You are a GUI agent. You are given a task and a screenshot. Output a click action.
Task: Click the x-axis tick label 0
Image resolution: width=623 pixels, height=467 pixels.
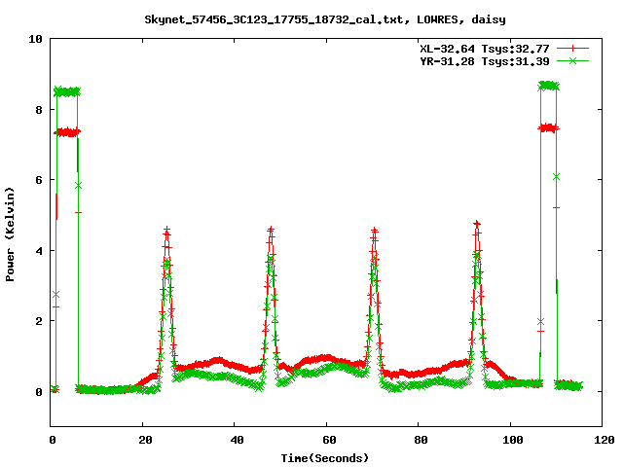click(53, 440)
